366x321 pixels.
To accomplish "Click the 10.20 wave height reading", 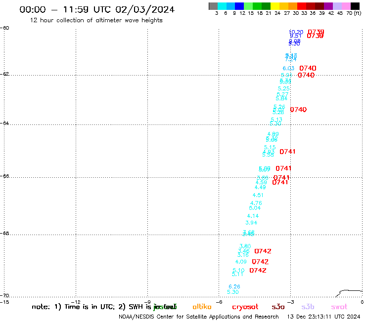I will coord(296,32).
